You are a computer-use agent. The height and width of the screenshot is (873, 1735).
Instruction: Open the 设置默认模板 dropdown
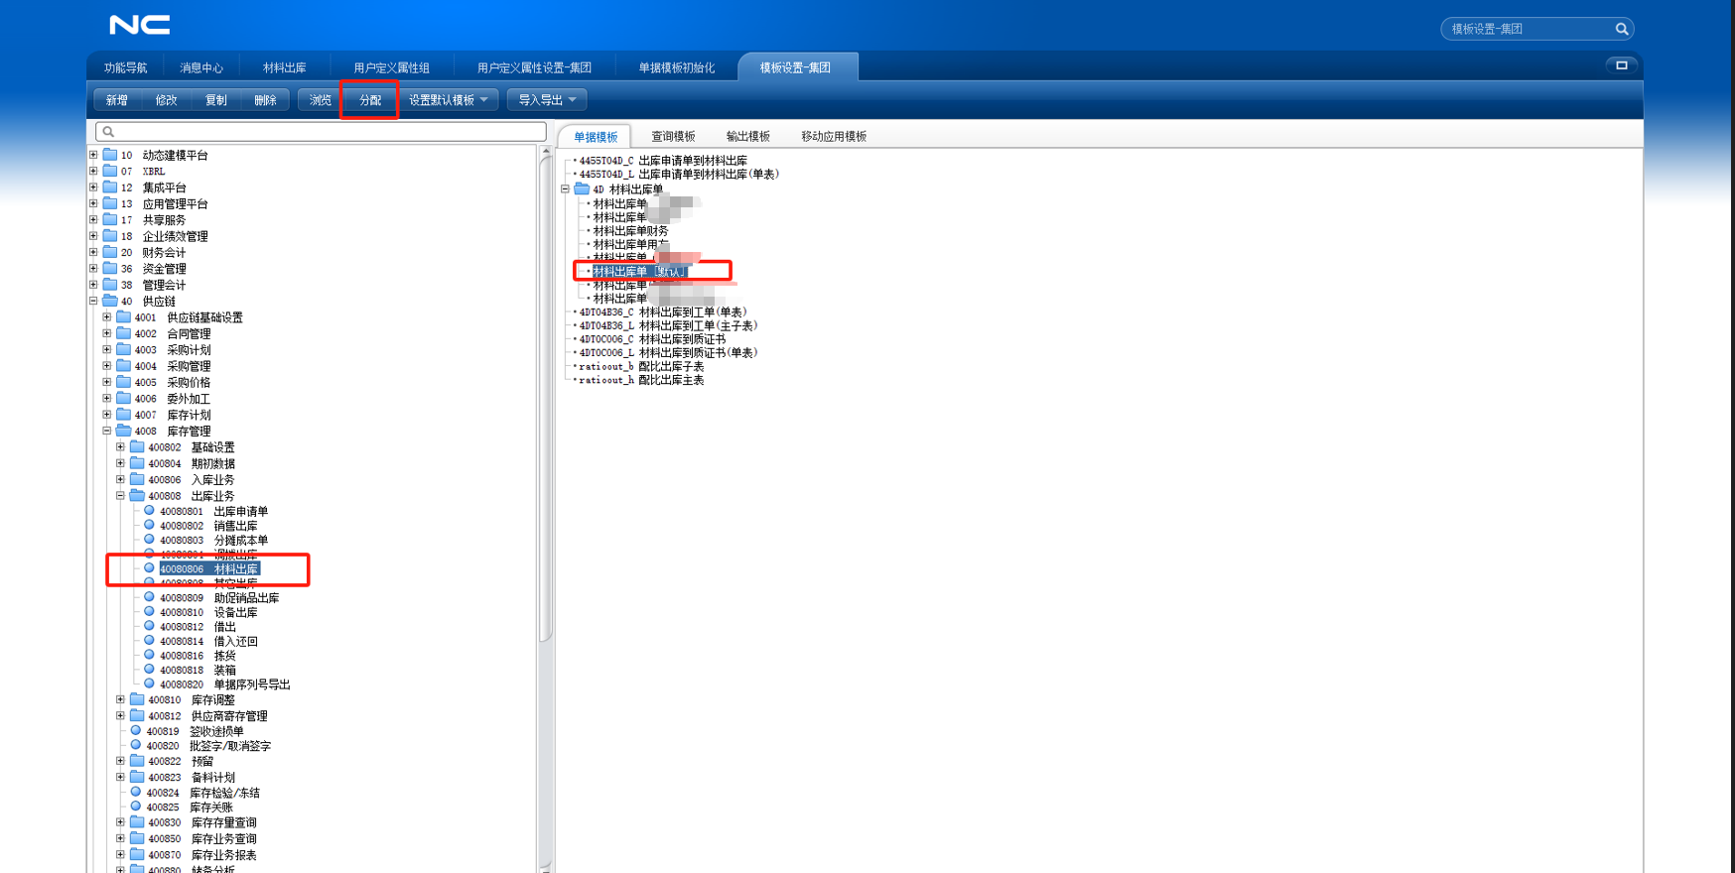pos(449,100)
